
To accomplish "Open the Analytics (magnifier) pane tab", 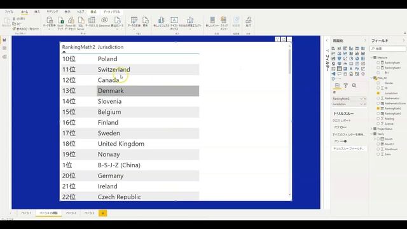I will (354, 85).
